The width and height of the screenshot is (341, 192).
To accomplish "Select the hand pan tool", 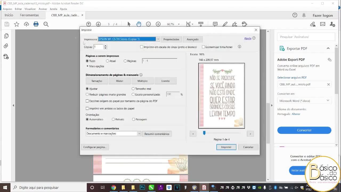I will (x=139, y=24).
